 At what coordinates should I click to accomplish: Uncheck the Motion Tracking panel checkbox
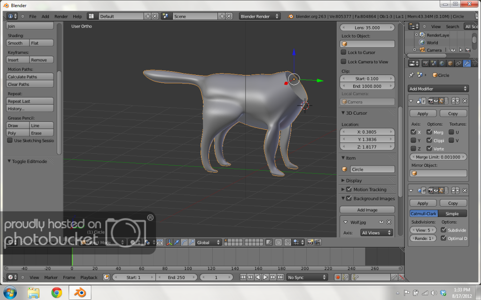coord(349,189)
